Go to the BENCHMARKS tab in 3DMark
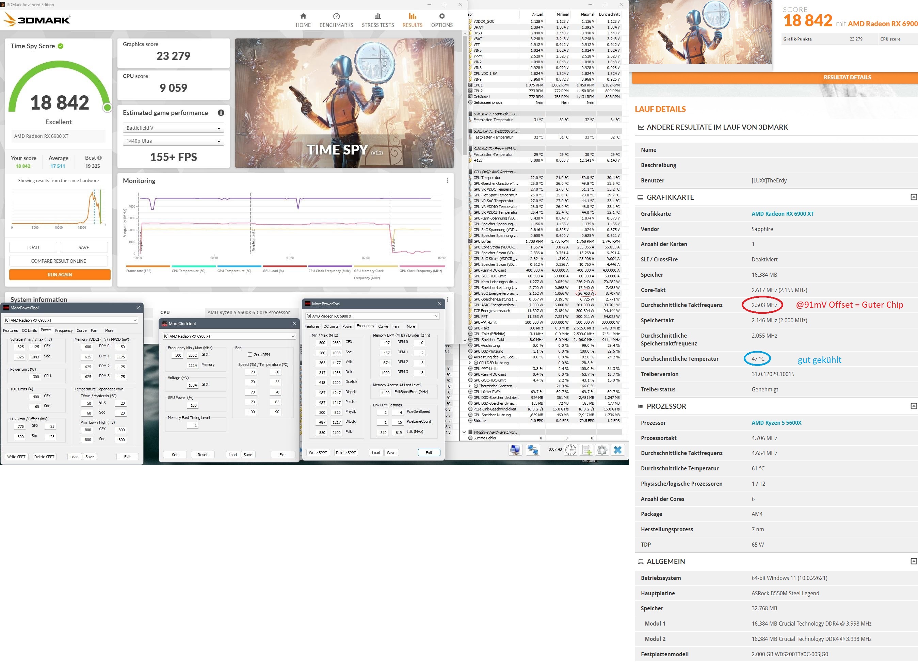 336,20
